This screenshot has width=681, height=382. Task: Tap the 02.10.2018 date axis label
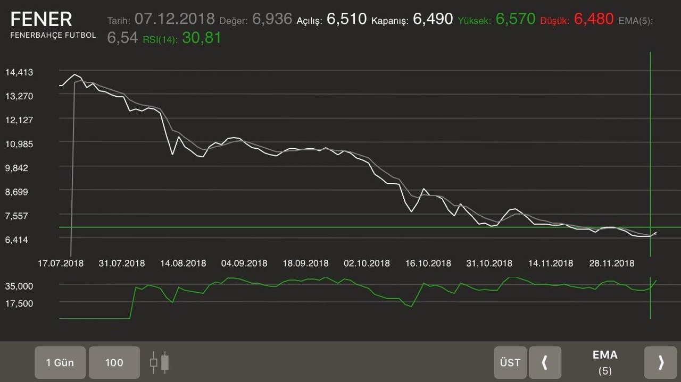click(x=367, y=263)
